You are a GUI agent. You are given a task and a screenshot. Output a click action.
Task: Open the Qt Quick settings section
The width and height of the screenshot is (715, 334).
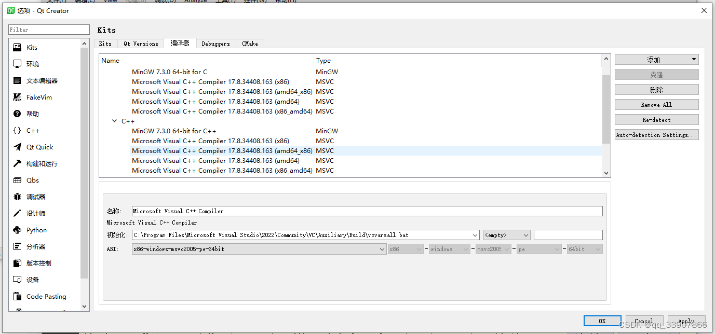point(38,147)
